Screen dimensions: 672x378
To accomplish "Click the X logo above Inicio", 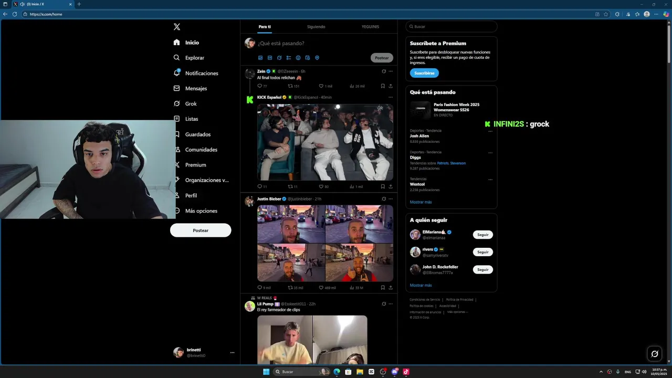I will (x=177, y=27).
